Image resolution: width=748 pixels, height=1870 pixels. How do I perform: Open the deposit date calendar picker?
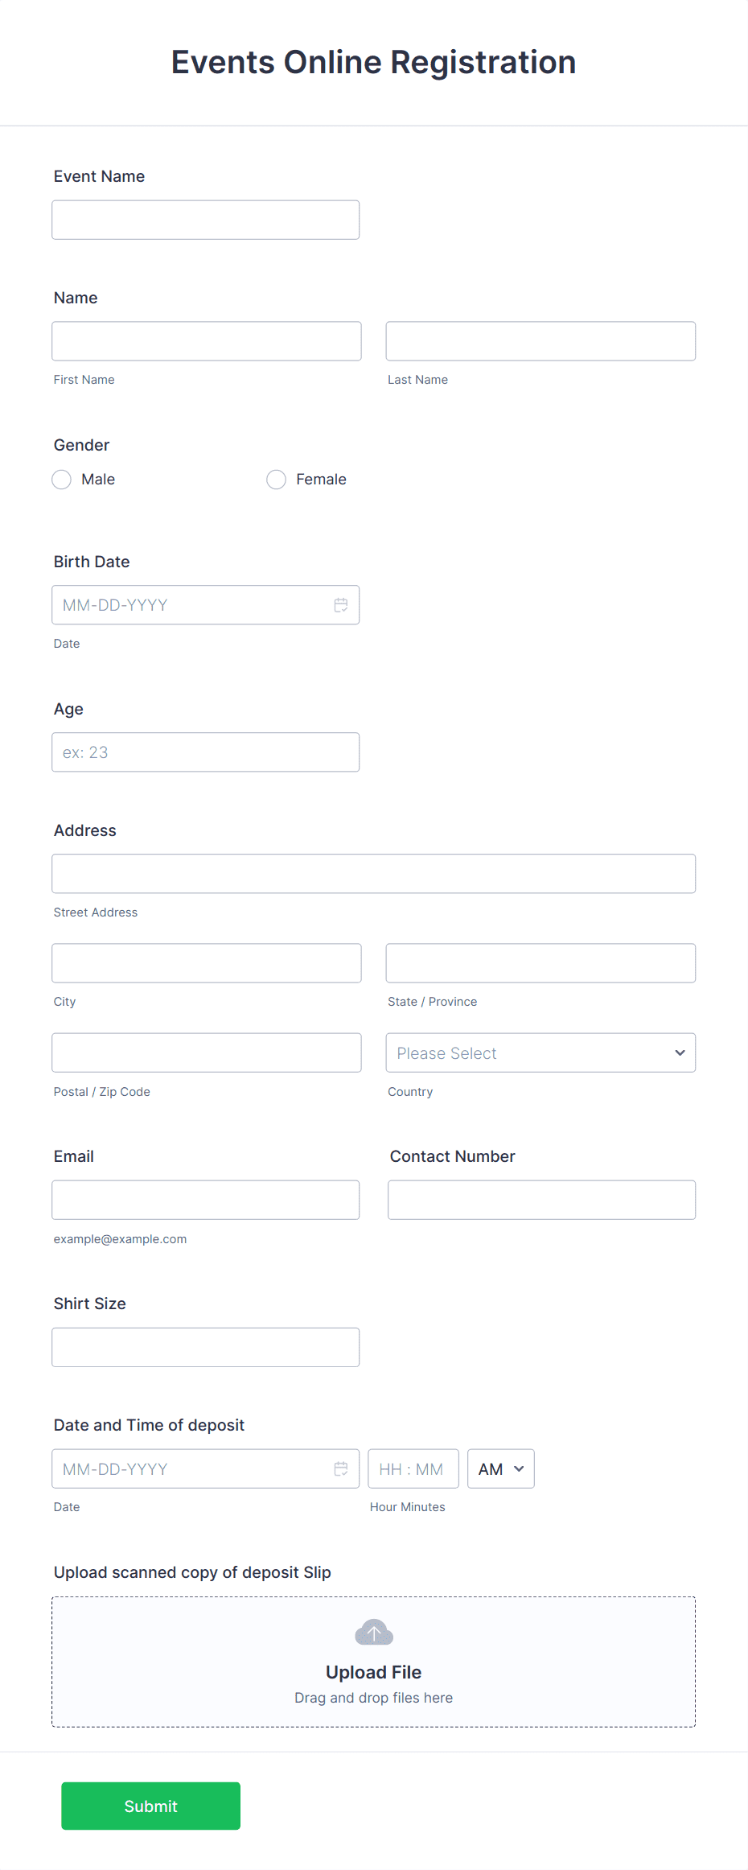(x=340, y=1468)
